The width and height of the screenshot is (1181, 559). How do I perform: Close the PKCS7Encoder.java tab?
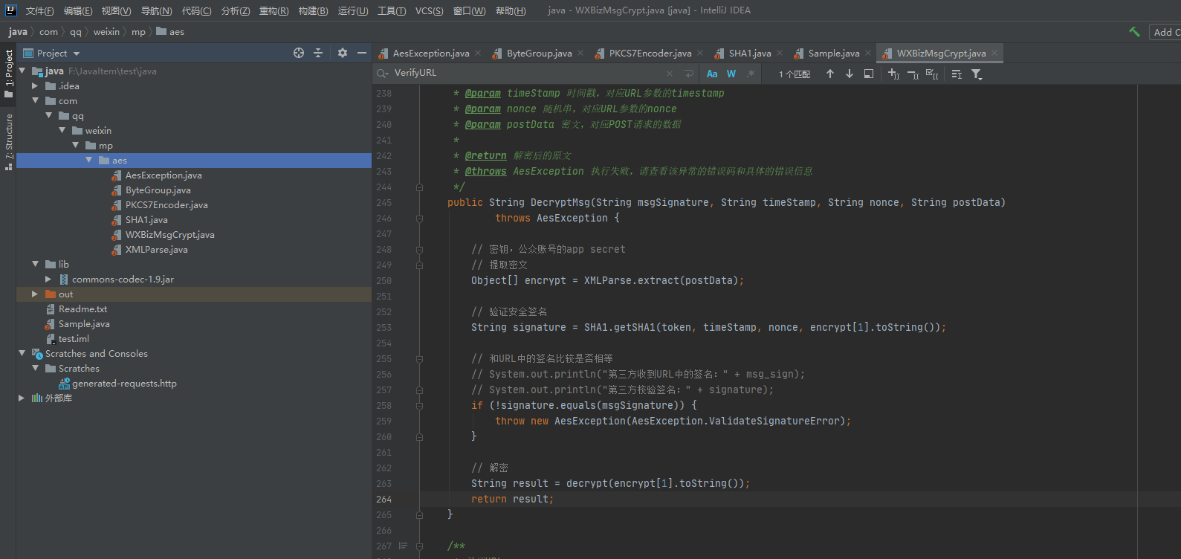pyautogui.click(x=700, y=53)
